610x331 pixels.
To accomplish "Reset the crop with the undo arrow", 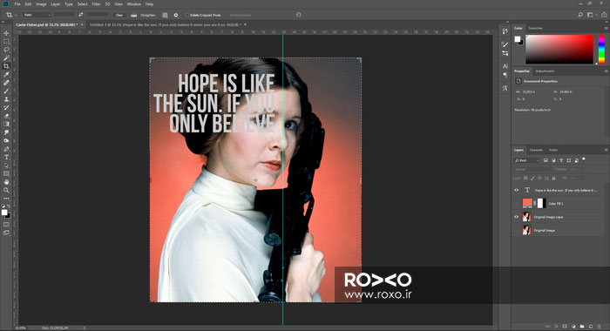I will click(298, 15).
